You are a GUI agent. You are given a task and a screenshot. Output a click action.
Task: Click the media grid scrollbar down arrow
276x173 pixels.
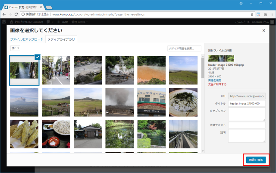pyautogui.click(x=203, y=151)
